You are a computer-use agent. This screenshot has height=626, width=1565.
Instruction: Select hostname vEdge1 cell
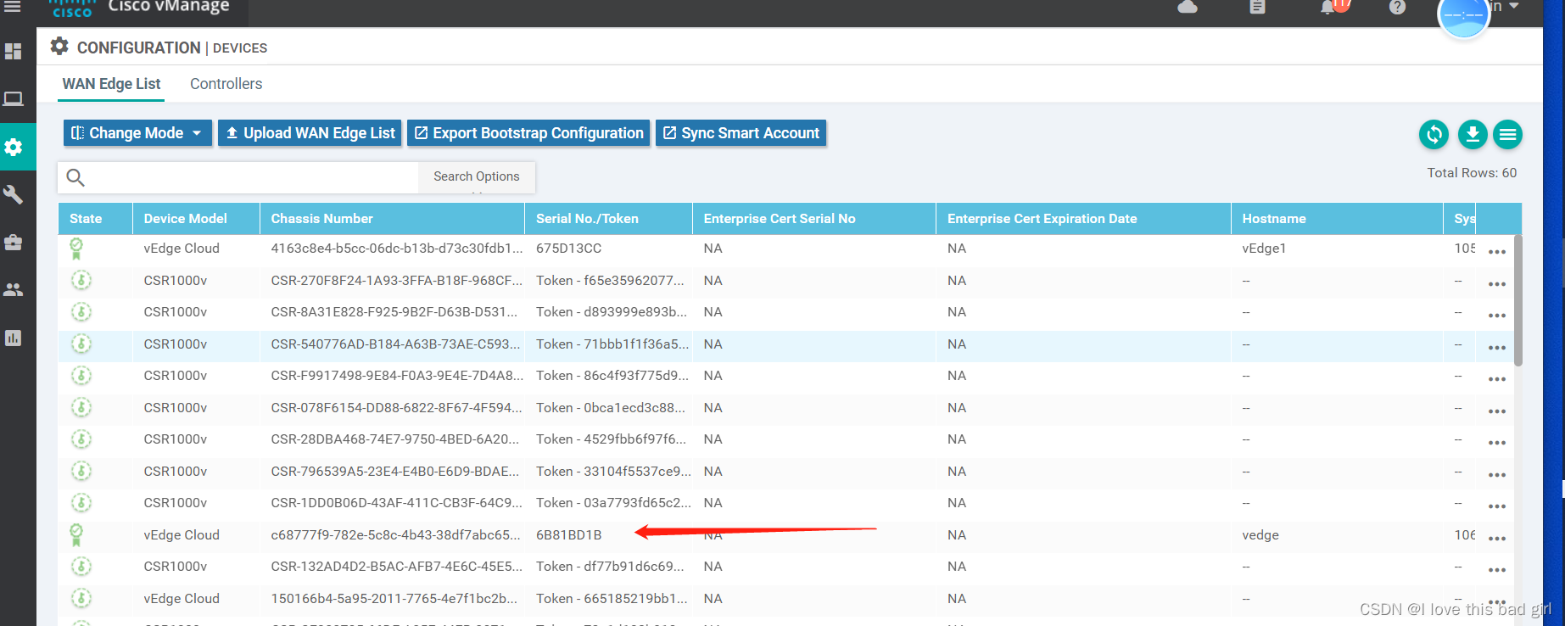[x=1264, y=249]
